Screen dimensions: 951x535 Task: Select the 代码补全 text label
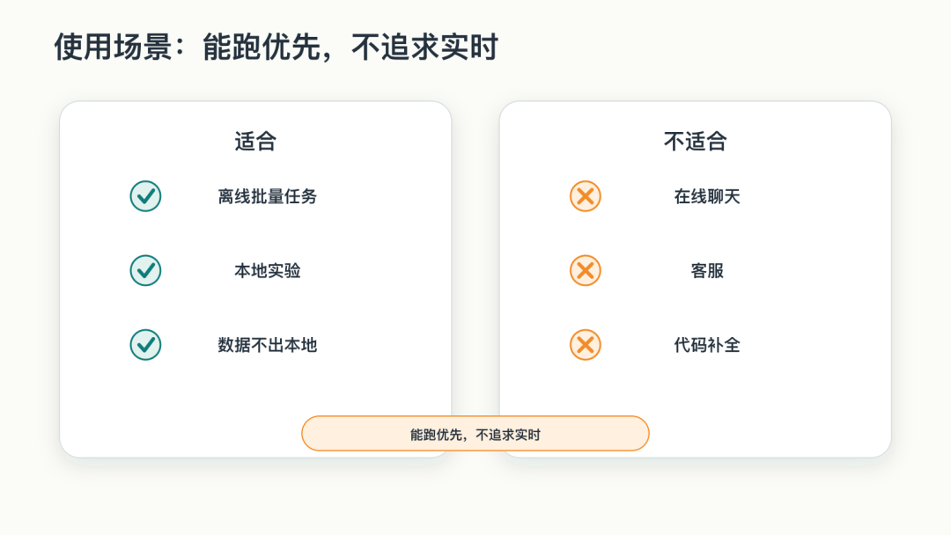pos(707,345)
